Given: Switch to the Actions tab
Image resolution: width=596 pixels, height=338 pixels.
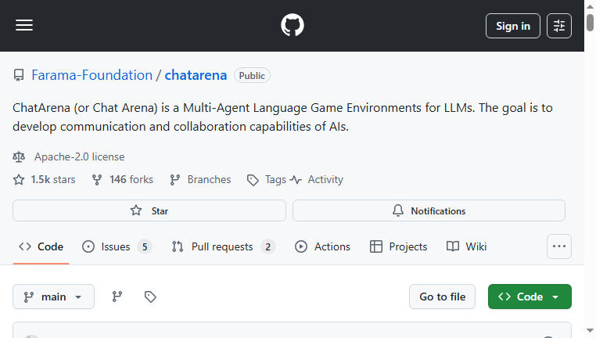Looking at the screenshot, I should [322, 246].
